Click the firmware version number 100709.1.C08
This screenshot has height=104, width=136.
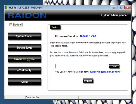coord(88,36)
